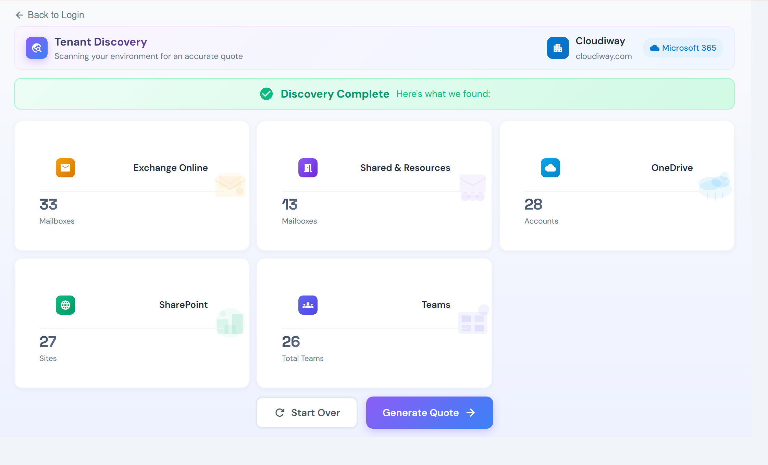The width and height of the screenshot is (768, 465).
Task: Click the Start Over button
Action: tap(307, 413)
